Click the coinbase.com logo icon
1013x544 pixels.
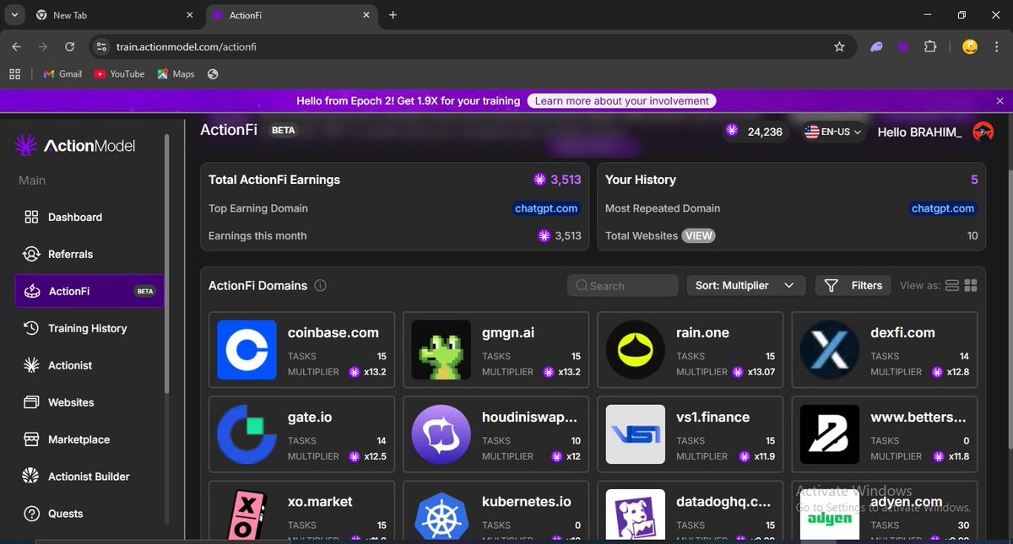click(x=246, y=349)
